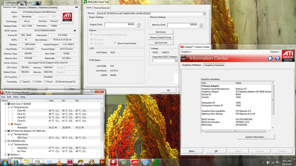The image size is (296, 166).
Task: Select the 2D Clocks radio button
Action: (x=92, y=40)
